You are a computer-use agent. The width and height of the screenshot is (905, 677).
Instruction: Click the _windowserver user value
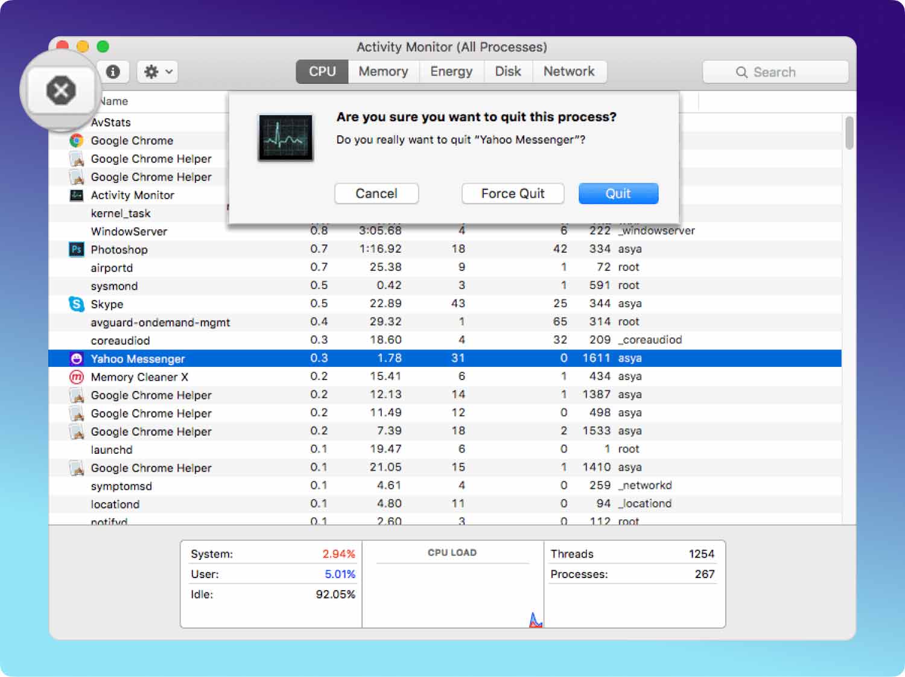coord(656,230)
